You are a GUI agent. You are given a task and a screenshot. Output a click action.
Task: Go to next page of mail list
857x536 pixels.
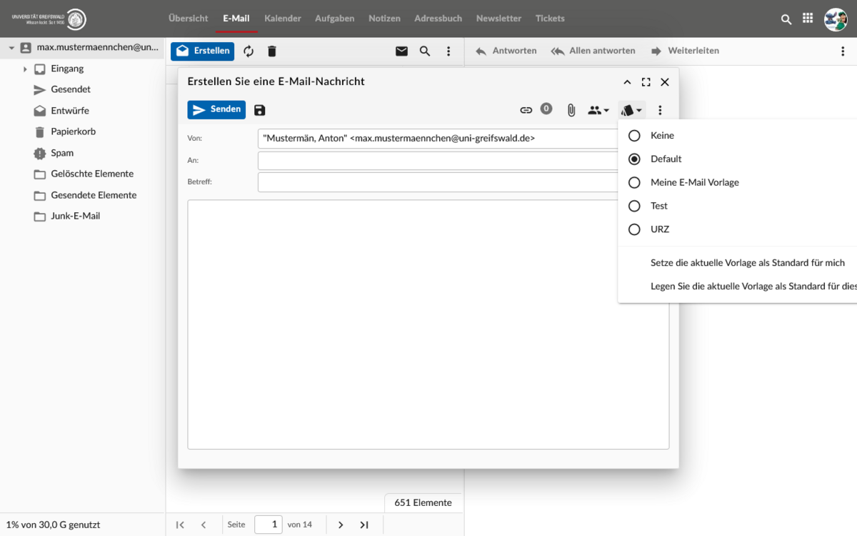[x=341, y=525]
